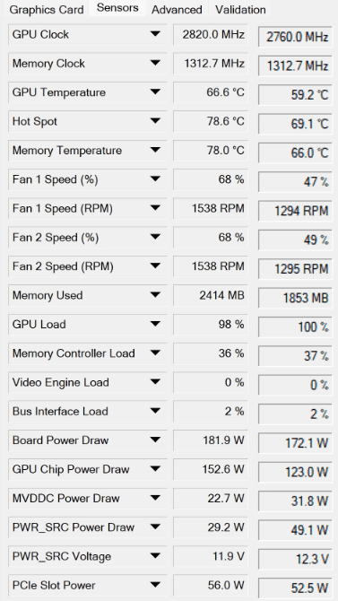Open the Memory Clock dropdown arrow

155,64
